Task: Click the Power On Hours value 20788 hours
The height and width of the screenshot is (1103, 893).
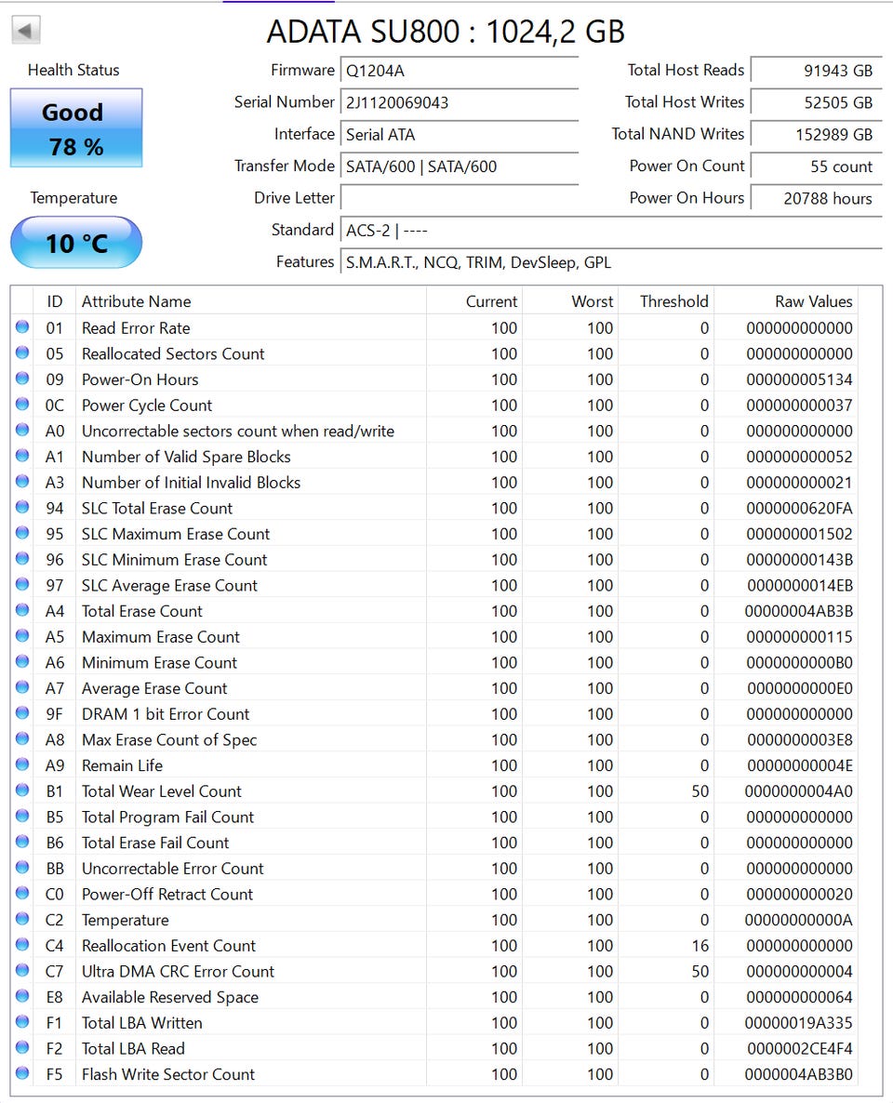Action: (x=817, y=198)
